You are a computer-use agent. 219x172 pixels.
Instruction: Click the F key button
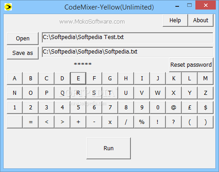[94, 79]
